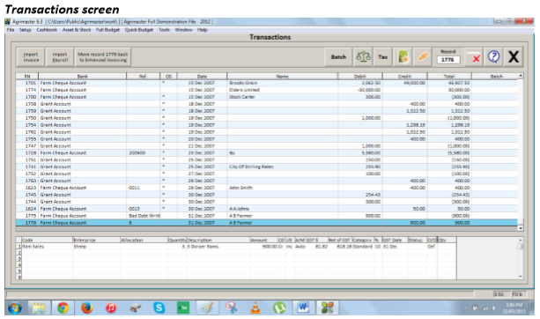
Task: Click the green document icon in toolbar
Action: click(x=403, y=57)
